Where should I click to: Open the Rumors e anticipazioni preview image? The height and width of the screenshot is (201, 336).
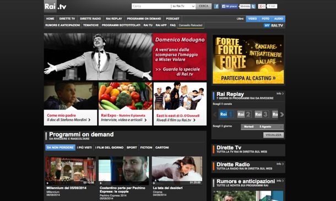coord(248,195)
